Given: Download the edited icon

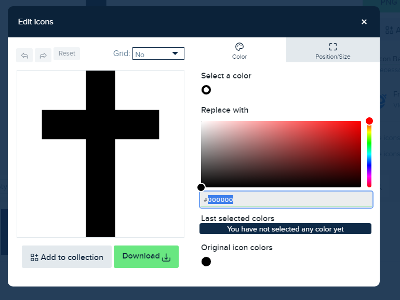Looking at the screenshot, I should pyautogui.click(x=146, y=256).
